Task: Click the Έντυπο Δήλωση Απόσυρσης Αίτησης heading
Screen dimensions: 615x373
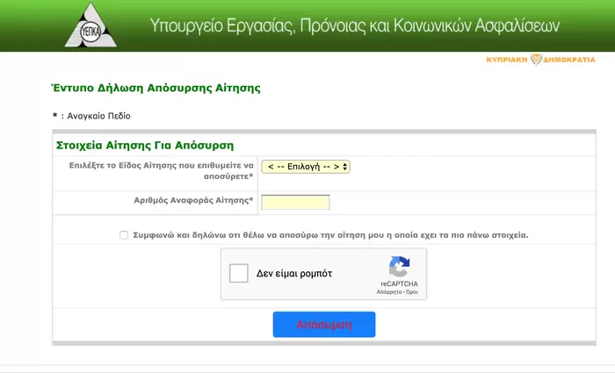Action: tap(156, 88)
